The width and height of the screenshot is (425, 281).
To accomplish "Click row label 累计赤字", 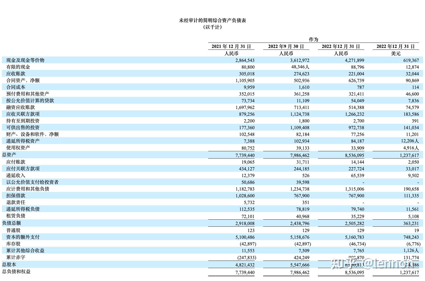I will 16,257.
